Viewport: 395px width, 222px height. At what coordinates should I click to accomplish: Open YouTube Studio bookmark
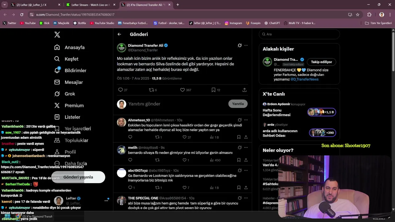[102, 23]
